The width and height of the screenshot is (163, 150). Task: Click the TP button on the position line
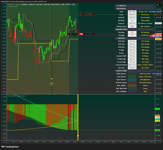(73, 34)
